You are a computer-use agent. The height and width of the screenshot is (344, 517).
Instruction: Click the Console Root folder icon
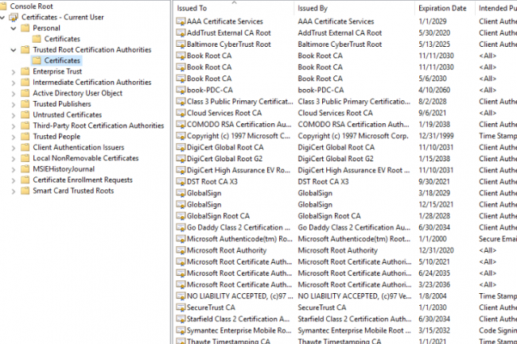(5, 6)
